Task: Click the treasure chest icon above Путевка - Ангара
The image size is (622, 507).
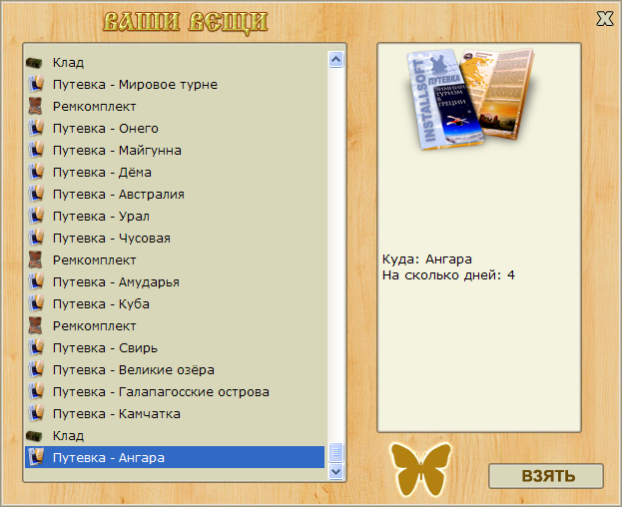Action: tap(35, 436)
